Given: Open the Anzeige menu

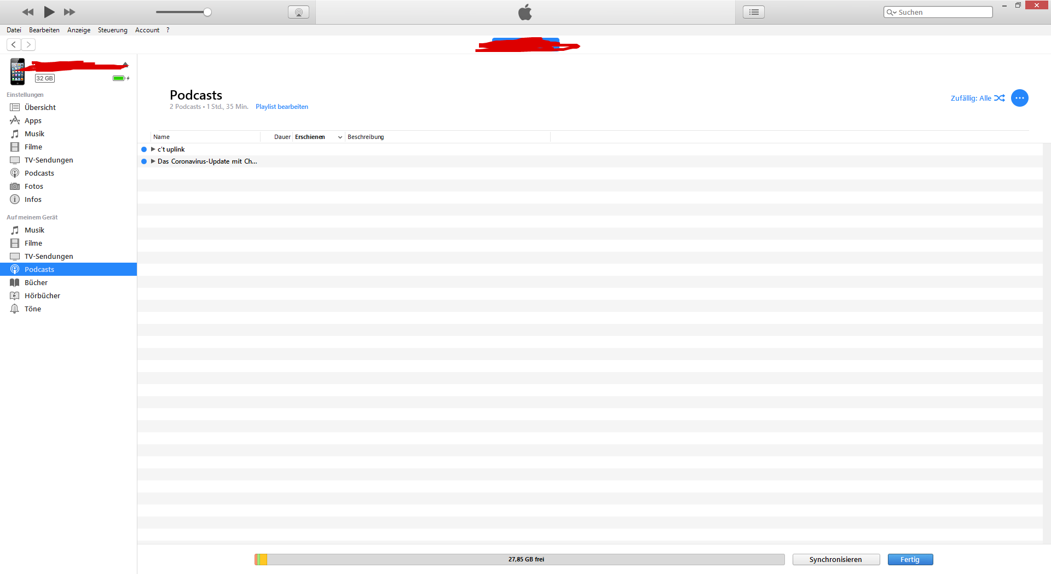Looking at the screenshot, I should (x=79, y=30).
